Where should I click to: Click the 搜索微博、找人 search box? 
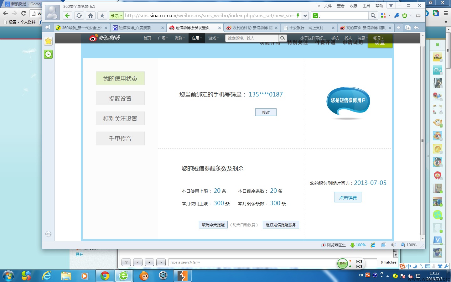pyautogui.click(x=252, y=38)
